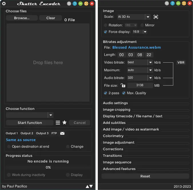Enable the Mirror checkbox
The height and width of the screenshot is (190, 193).
[x=142, y=25]
